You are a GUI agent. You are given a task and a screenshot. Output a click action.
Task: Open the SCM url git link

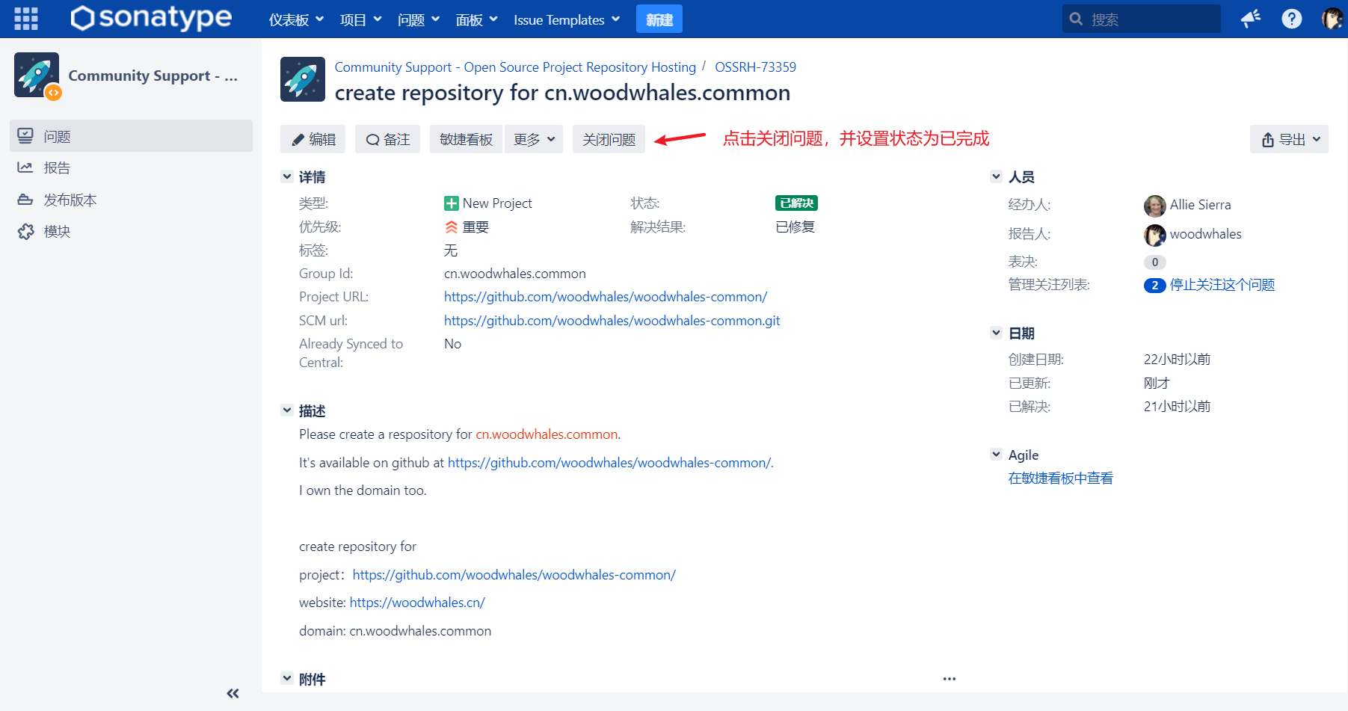tap(612, 321)
